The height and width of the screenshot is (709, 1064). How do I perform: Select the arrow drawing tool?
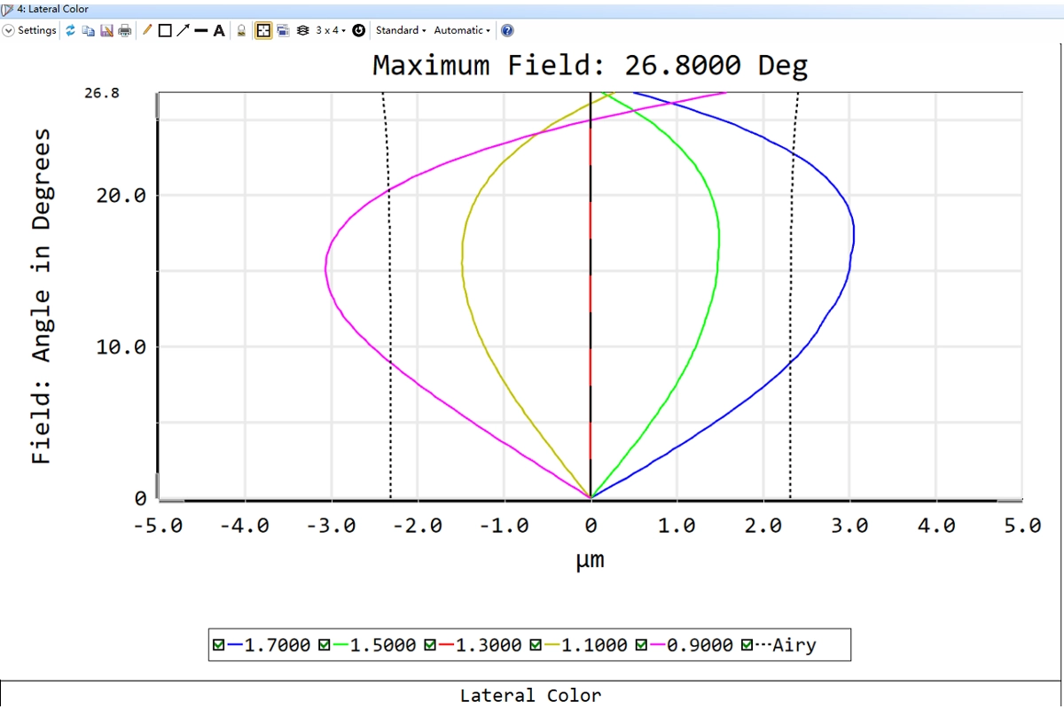point(183,30)
